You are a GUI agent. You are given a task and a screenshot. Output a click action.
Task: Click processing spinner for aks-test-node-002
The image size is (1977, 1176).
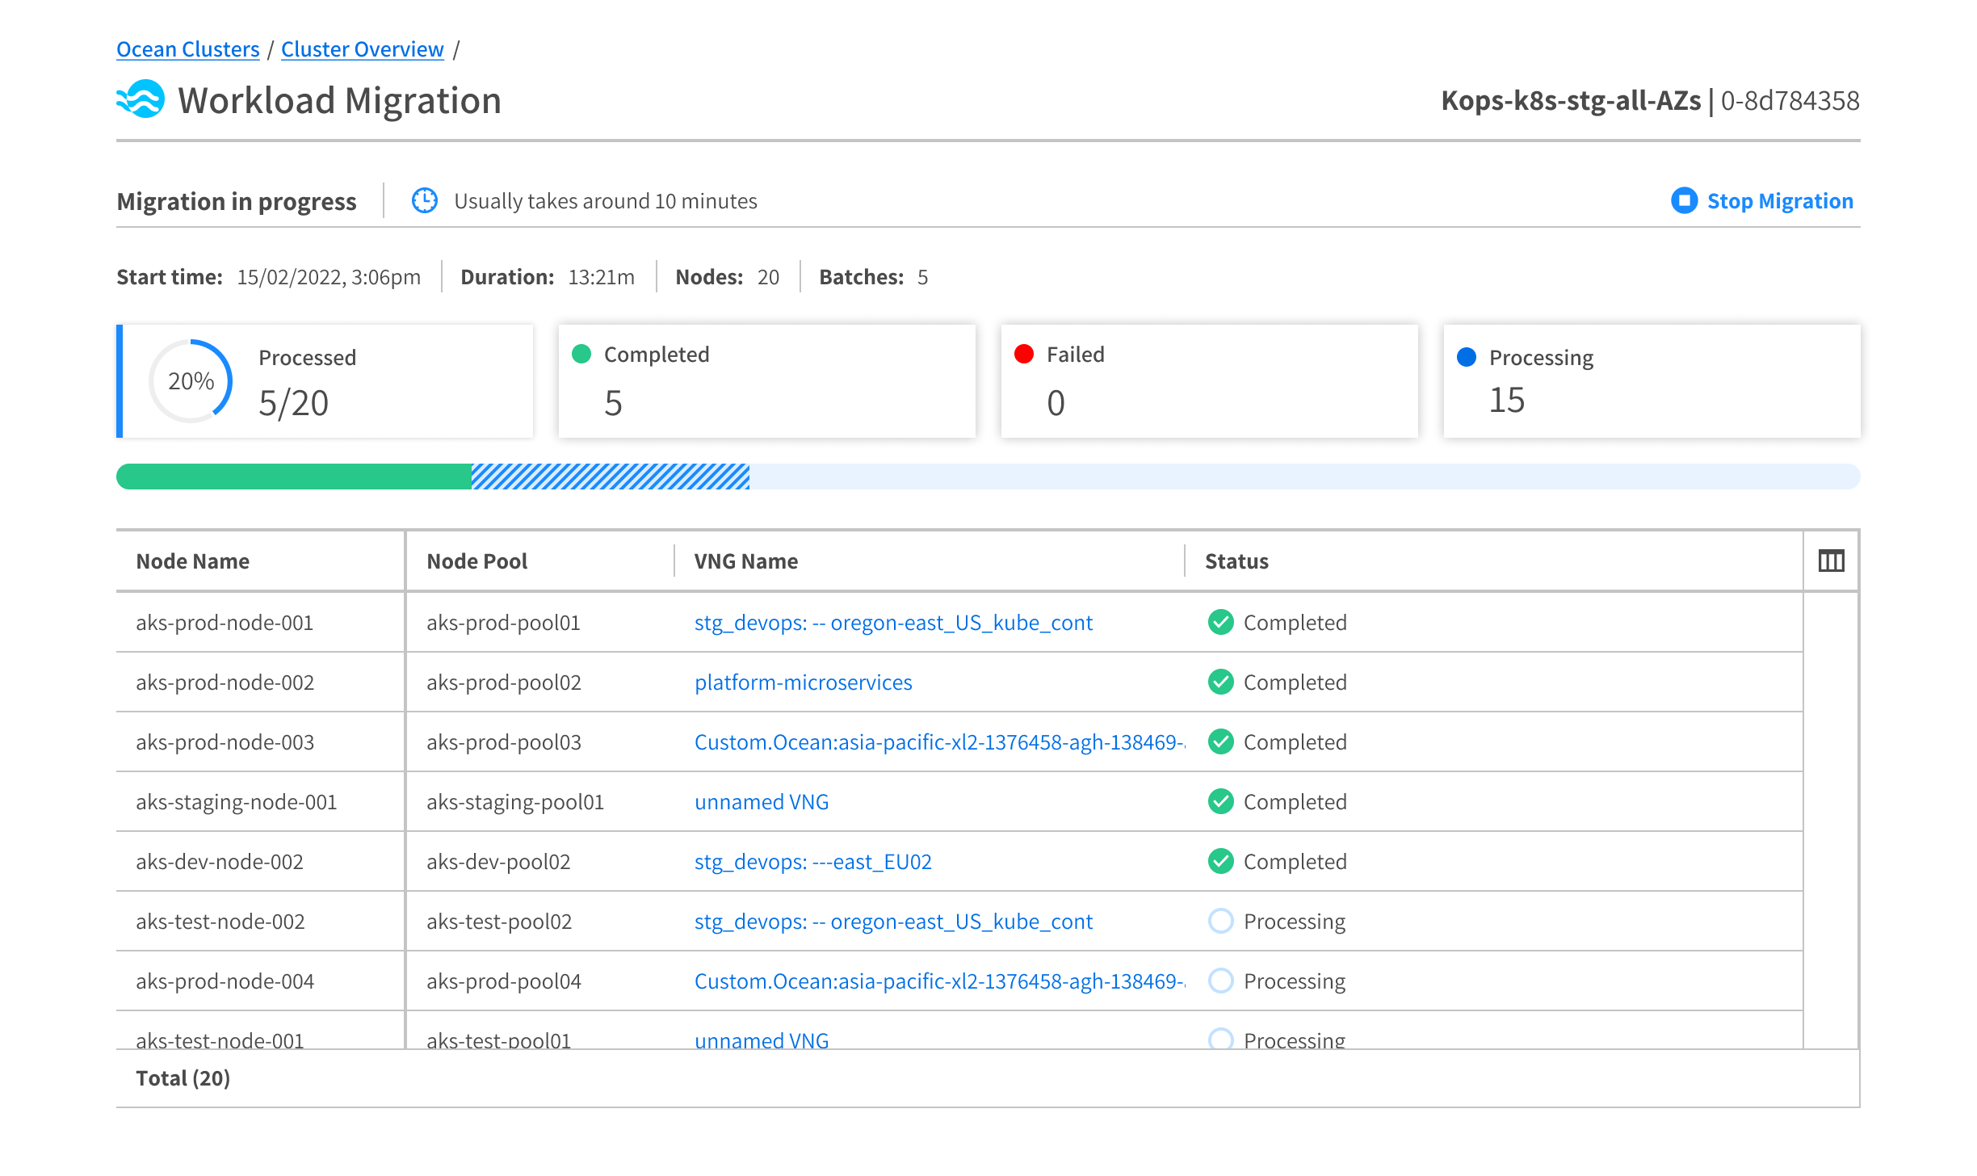[x=1220, y=921]
